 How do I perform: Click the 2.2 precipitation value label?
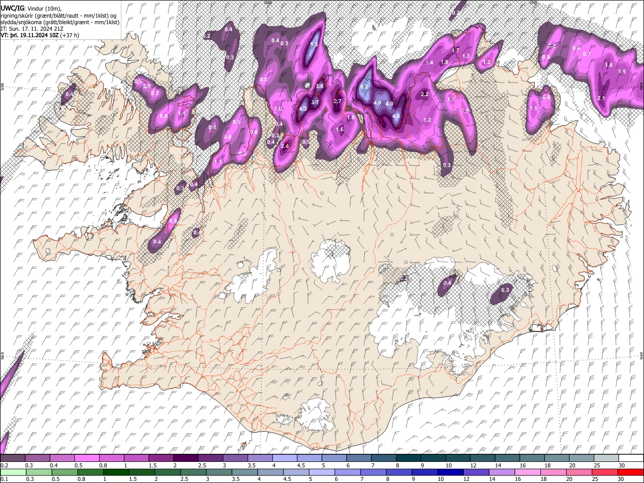424,94
